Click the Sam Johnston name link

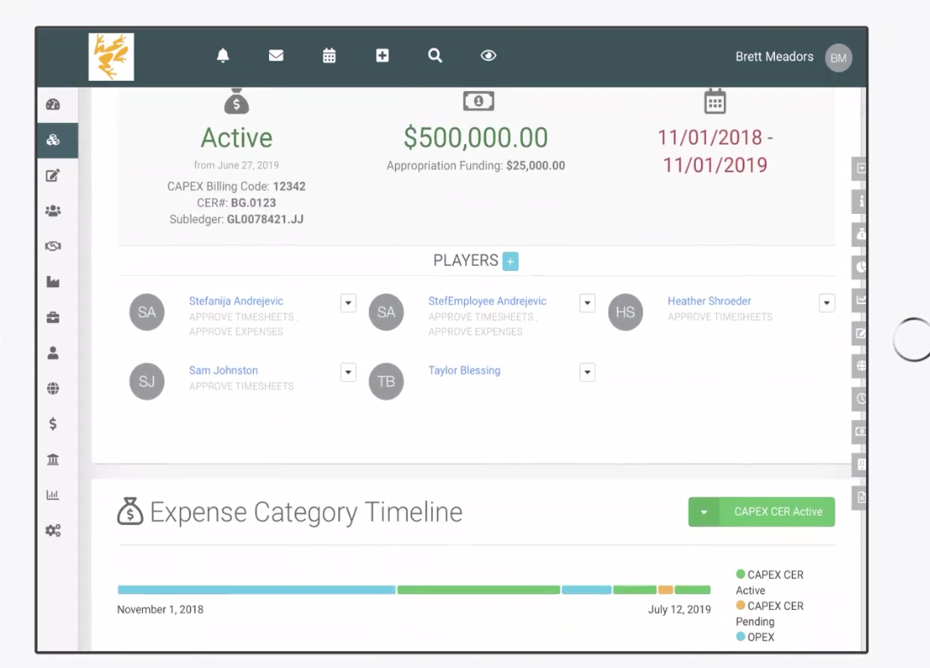point(223,371)
